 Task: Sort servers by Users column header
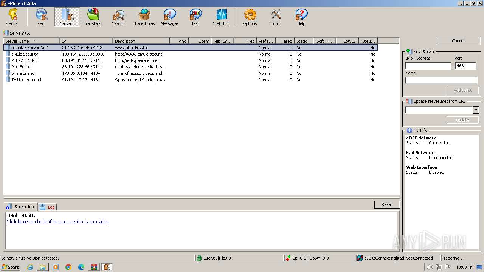200,41
